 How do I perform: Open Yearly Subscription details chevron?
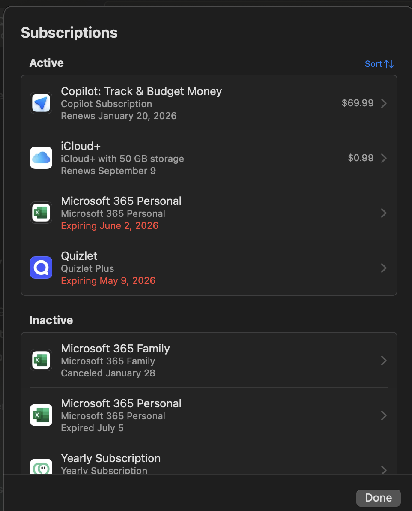click(x=384, y=469)
